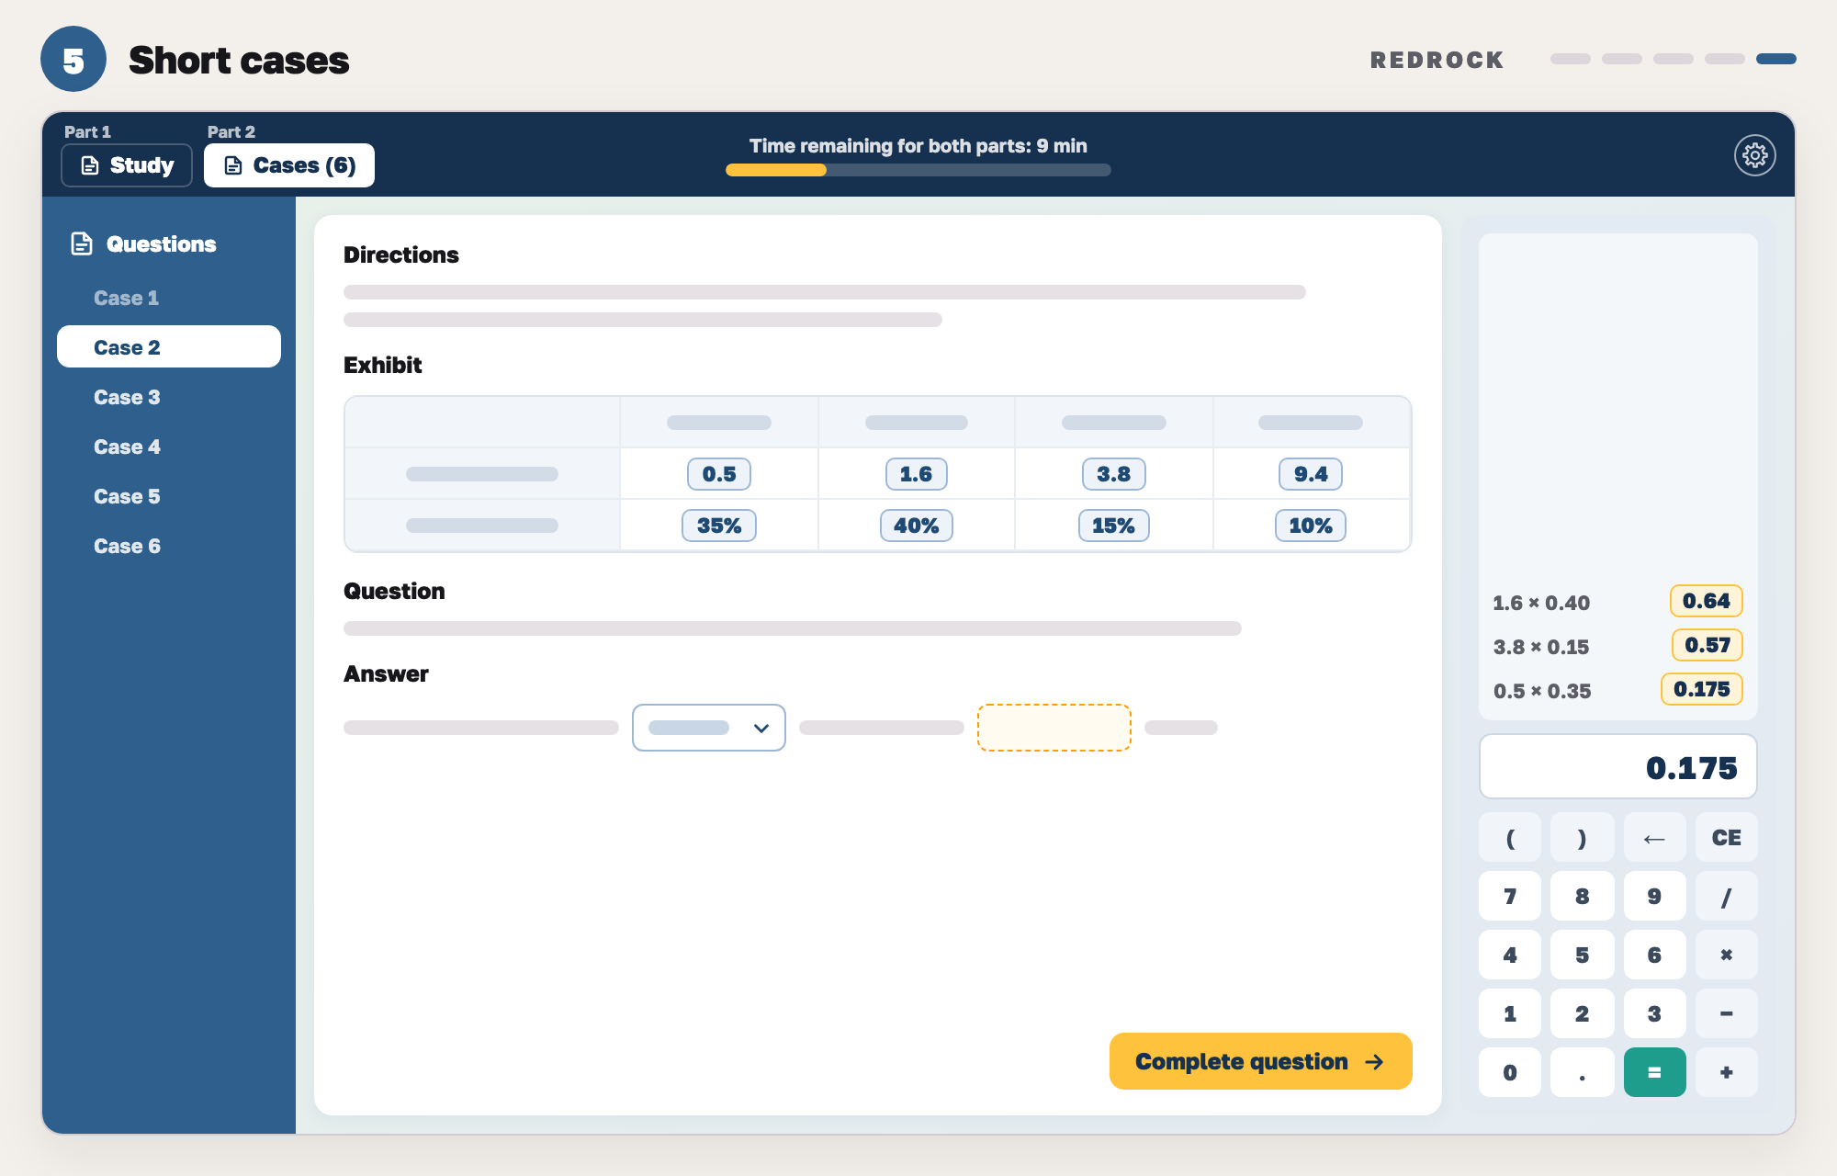
Task: Click the multiply key on calculator
Action: pyautogui.click(x=1726, y=955)
